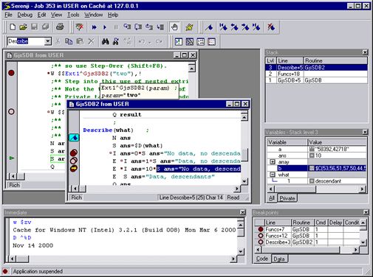Switch to the All variables tab
The image size is (373, 277).
click(272, 198)
